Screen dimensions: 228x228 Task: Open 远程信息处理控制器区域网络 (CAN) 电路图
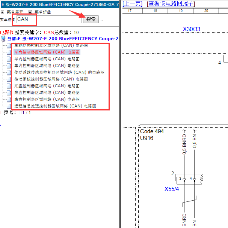(55, 106)
